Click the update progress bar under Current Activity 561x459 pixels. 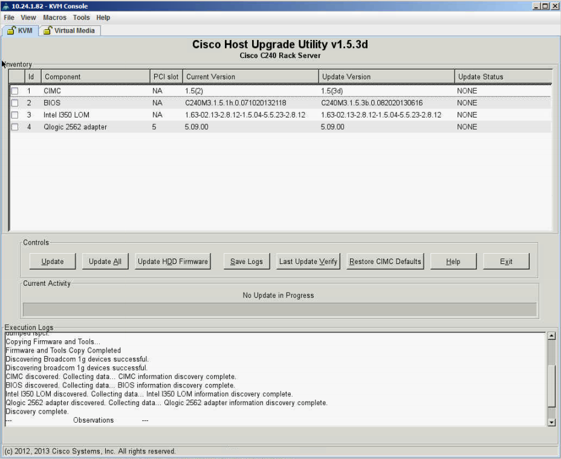coord(280,309)
